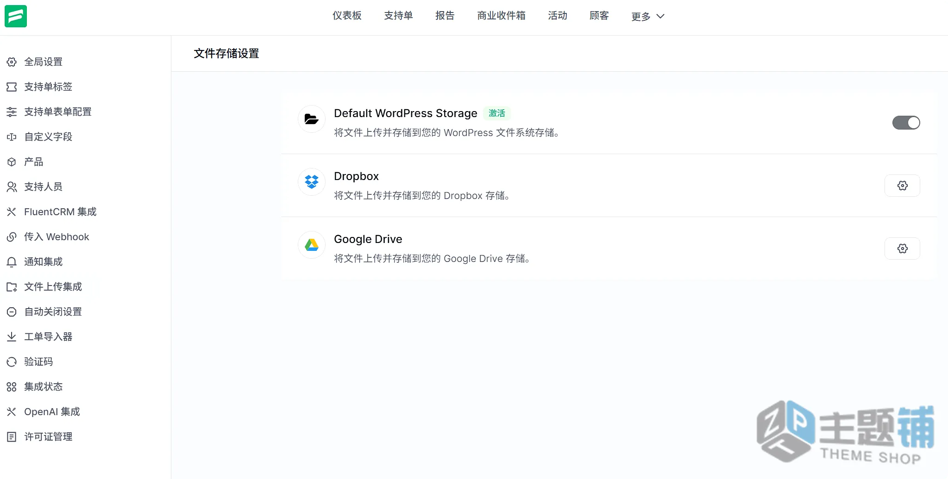
Task: Open the 集成状态 sidebar link
Action: (44, 387)
